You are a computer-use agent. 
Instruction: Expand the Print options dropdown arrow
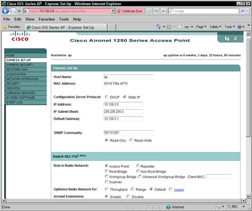tap(192, 27)
